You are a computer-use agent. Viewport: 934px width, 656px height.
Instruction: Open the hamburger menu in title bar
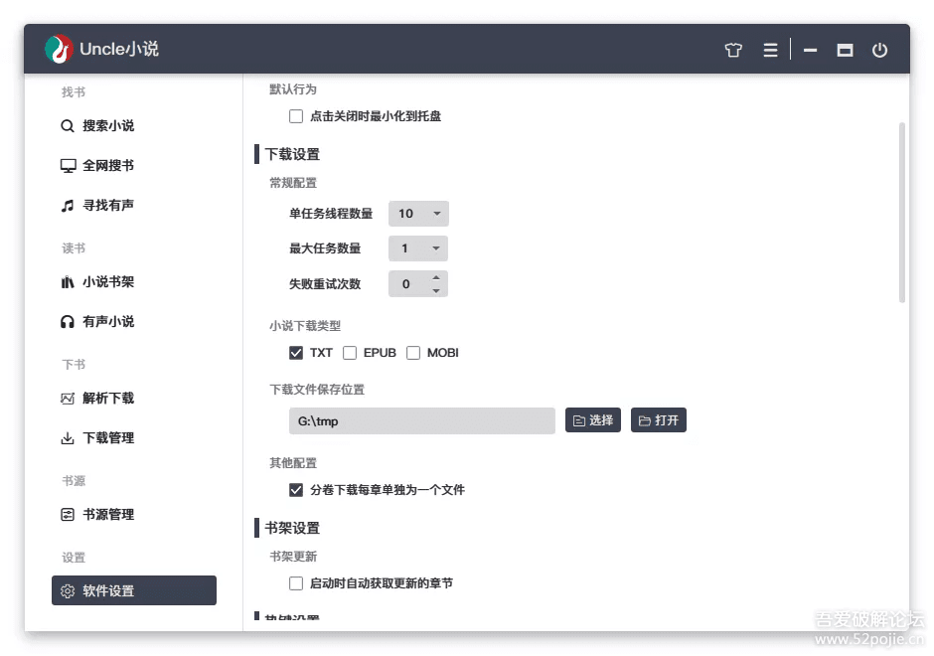(770, 50)
